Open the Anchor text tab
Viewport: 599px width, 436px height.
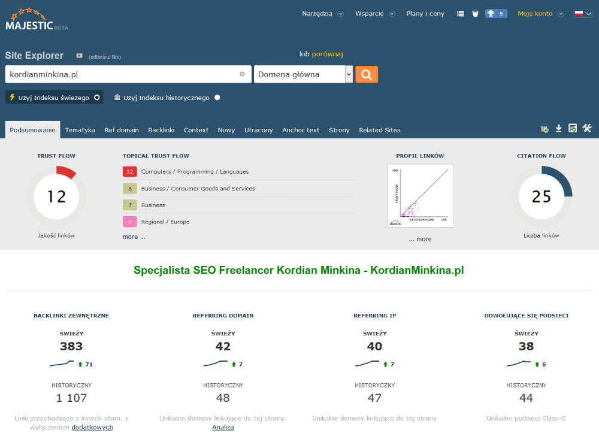tap(301, 130)
